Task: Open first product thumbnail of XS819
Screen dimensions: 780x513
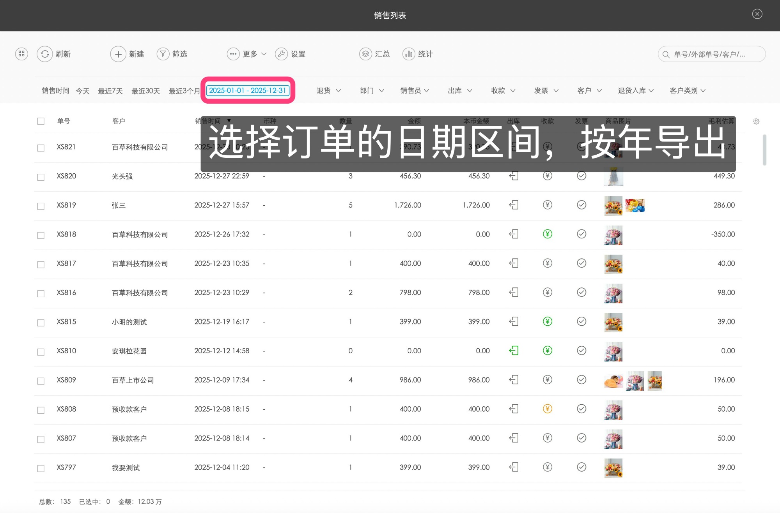Action: tap(613, 206)
